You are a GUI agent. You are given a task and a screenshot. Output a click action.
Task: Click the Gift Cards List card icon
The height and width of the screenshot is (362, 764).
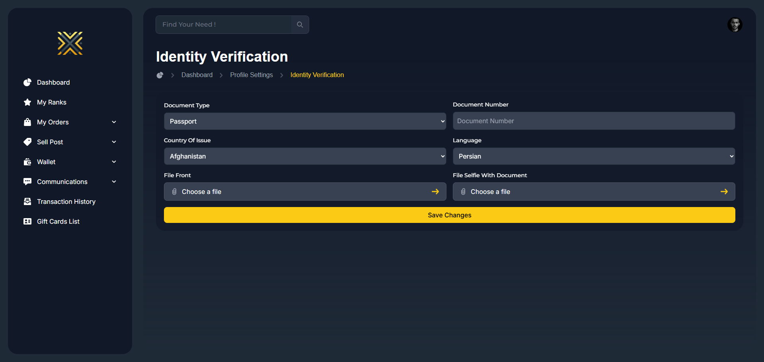pos(27,221)
